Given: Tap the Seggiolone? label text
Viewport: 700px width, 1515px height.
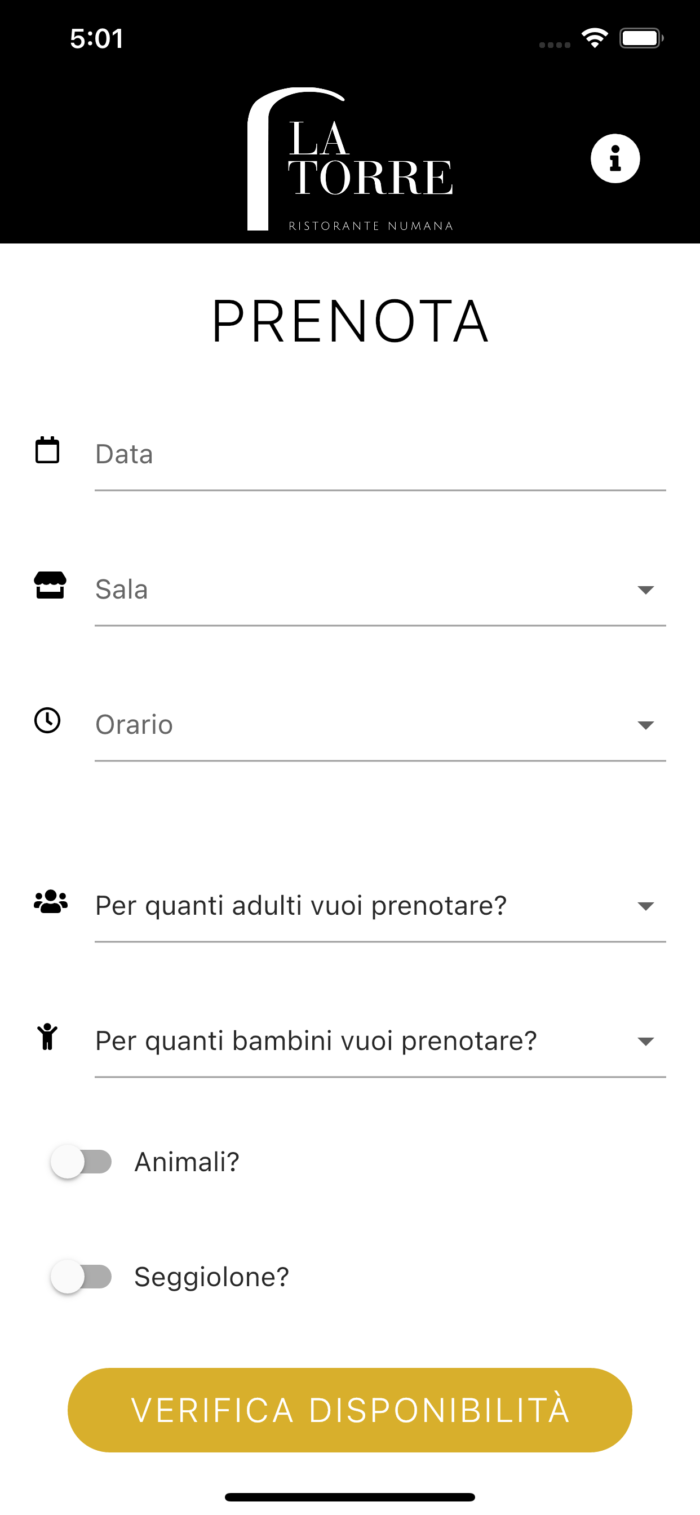Looking at the screenshot, I should coord(212,1277).
